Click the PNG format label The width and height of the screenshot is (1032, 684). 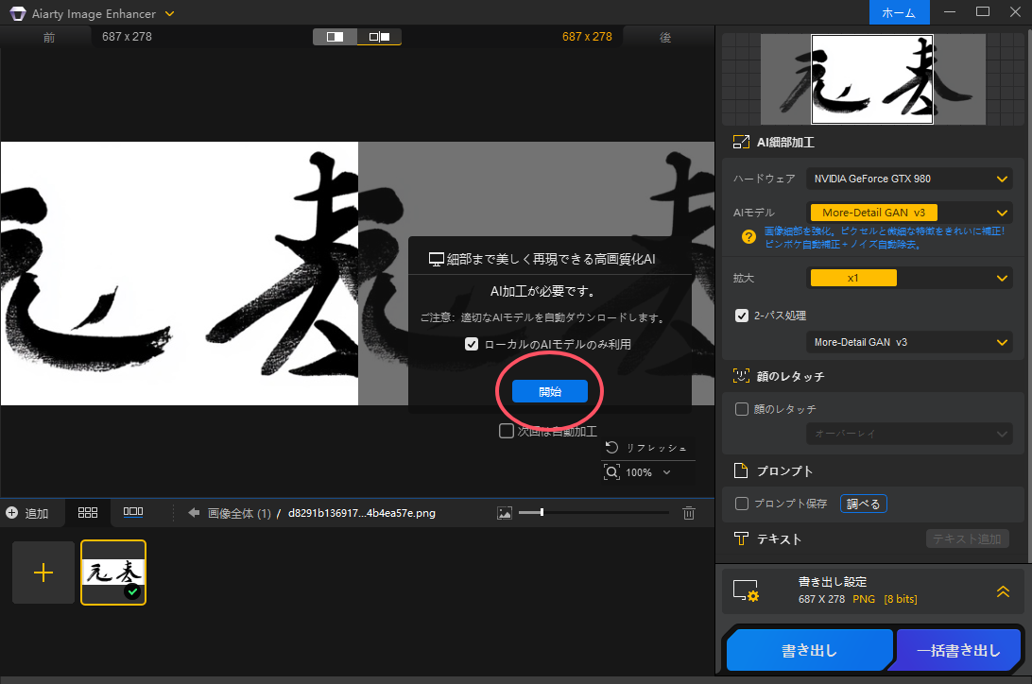pos(864,599)
